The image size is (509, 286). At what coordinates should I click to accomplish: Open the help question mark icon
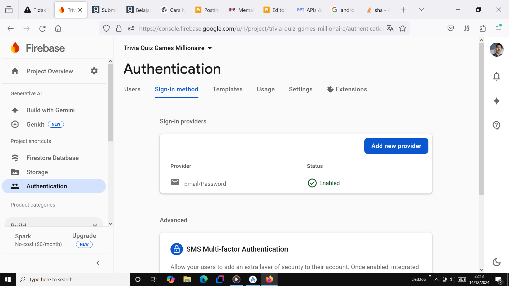pos(496,125)
